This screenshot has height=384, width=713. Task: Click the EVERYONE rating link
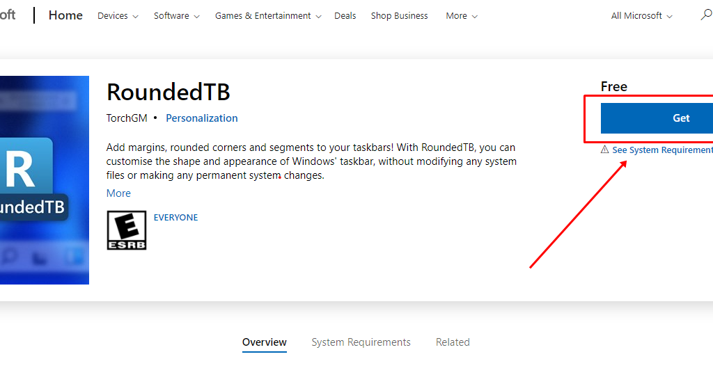(175, 218)
